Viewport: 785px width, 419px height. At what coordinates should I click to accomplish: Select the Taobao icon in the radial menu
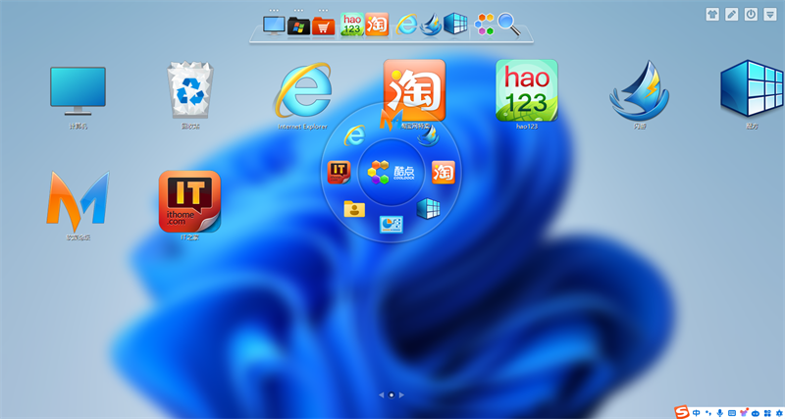pyautogui.click(x=444, y=173)
